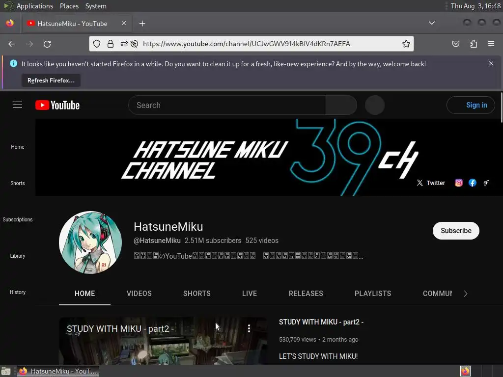Open the Firefox extensions puzzle icon

click(474, 44)
